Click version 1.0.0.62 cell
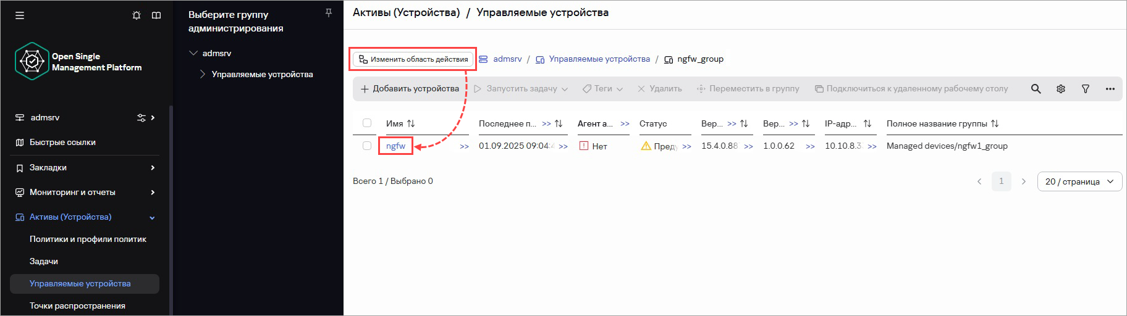Viewport: 1127px width, 316px height. (x=779, y=146)
